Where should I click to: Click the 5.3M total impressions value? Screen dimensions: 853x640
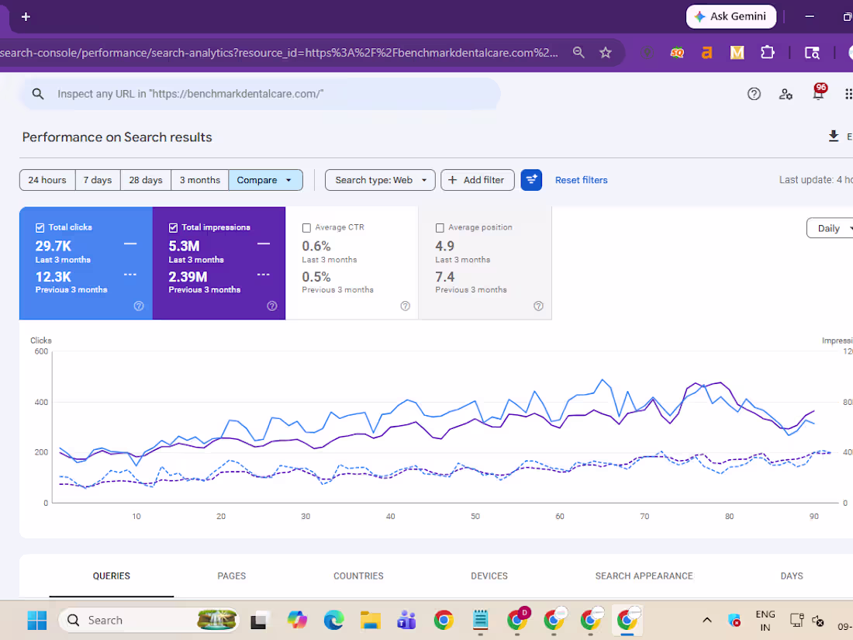point(184,246)
